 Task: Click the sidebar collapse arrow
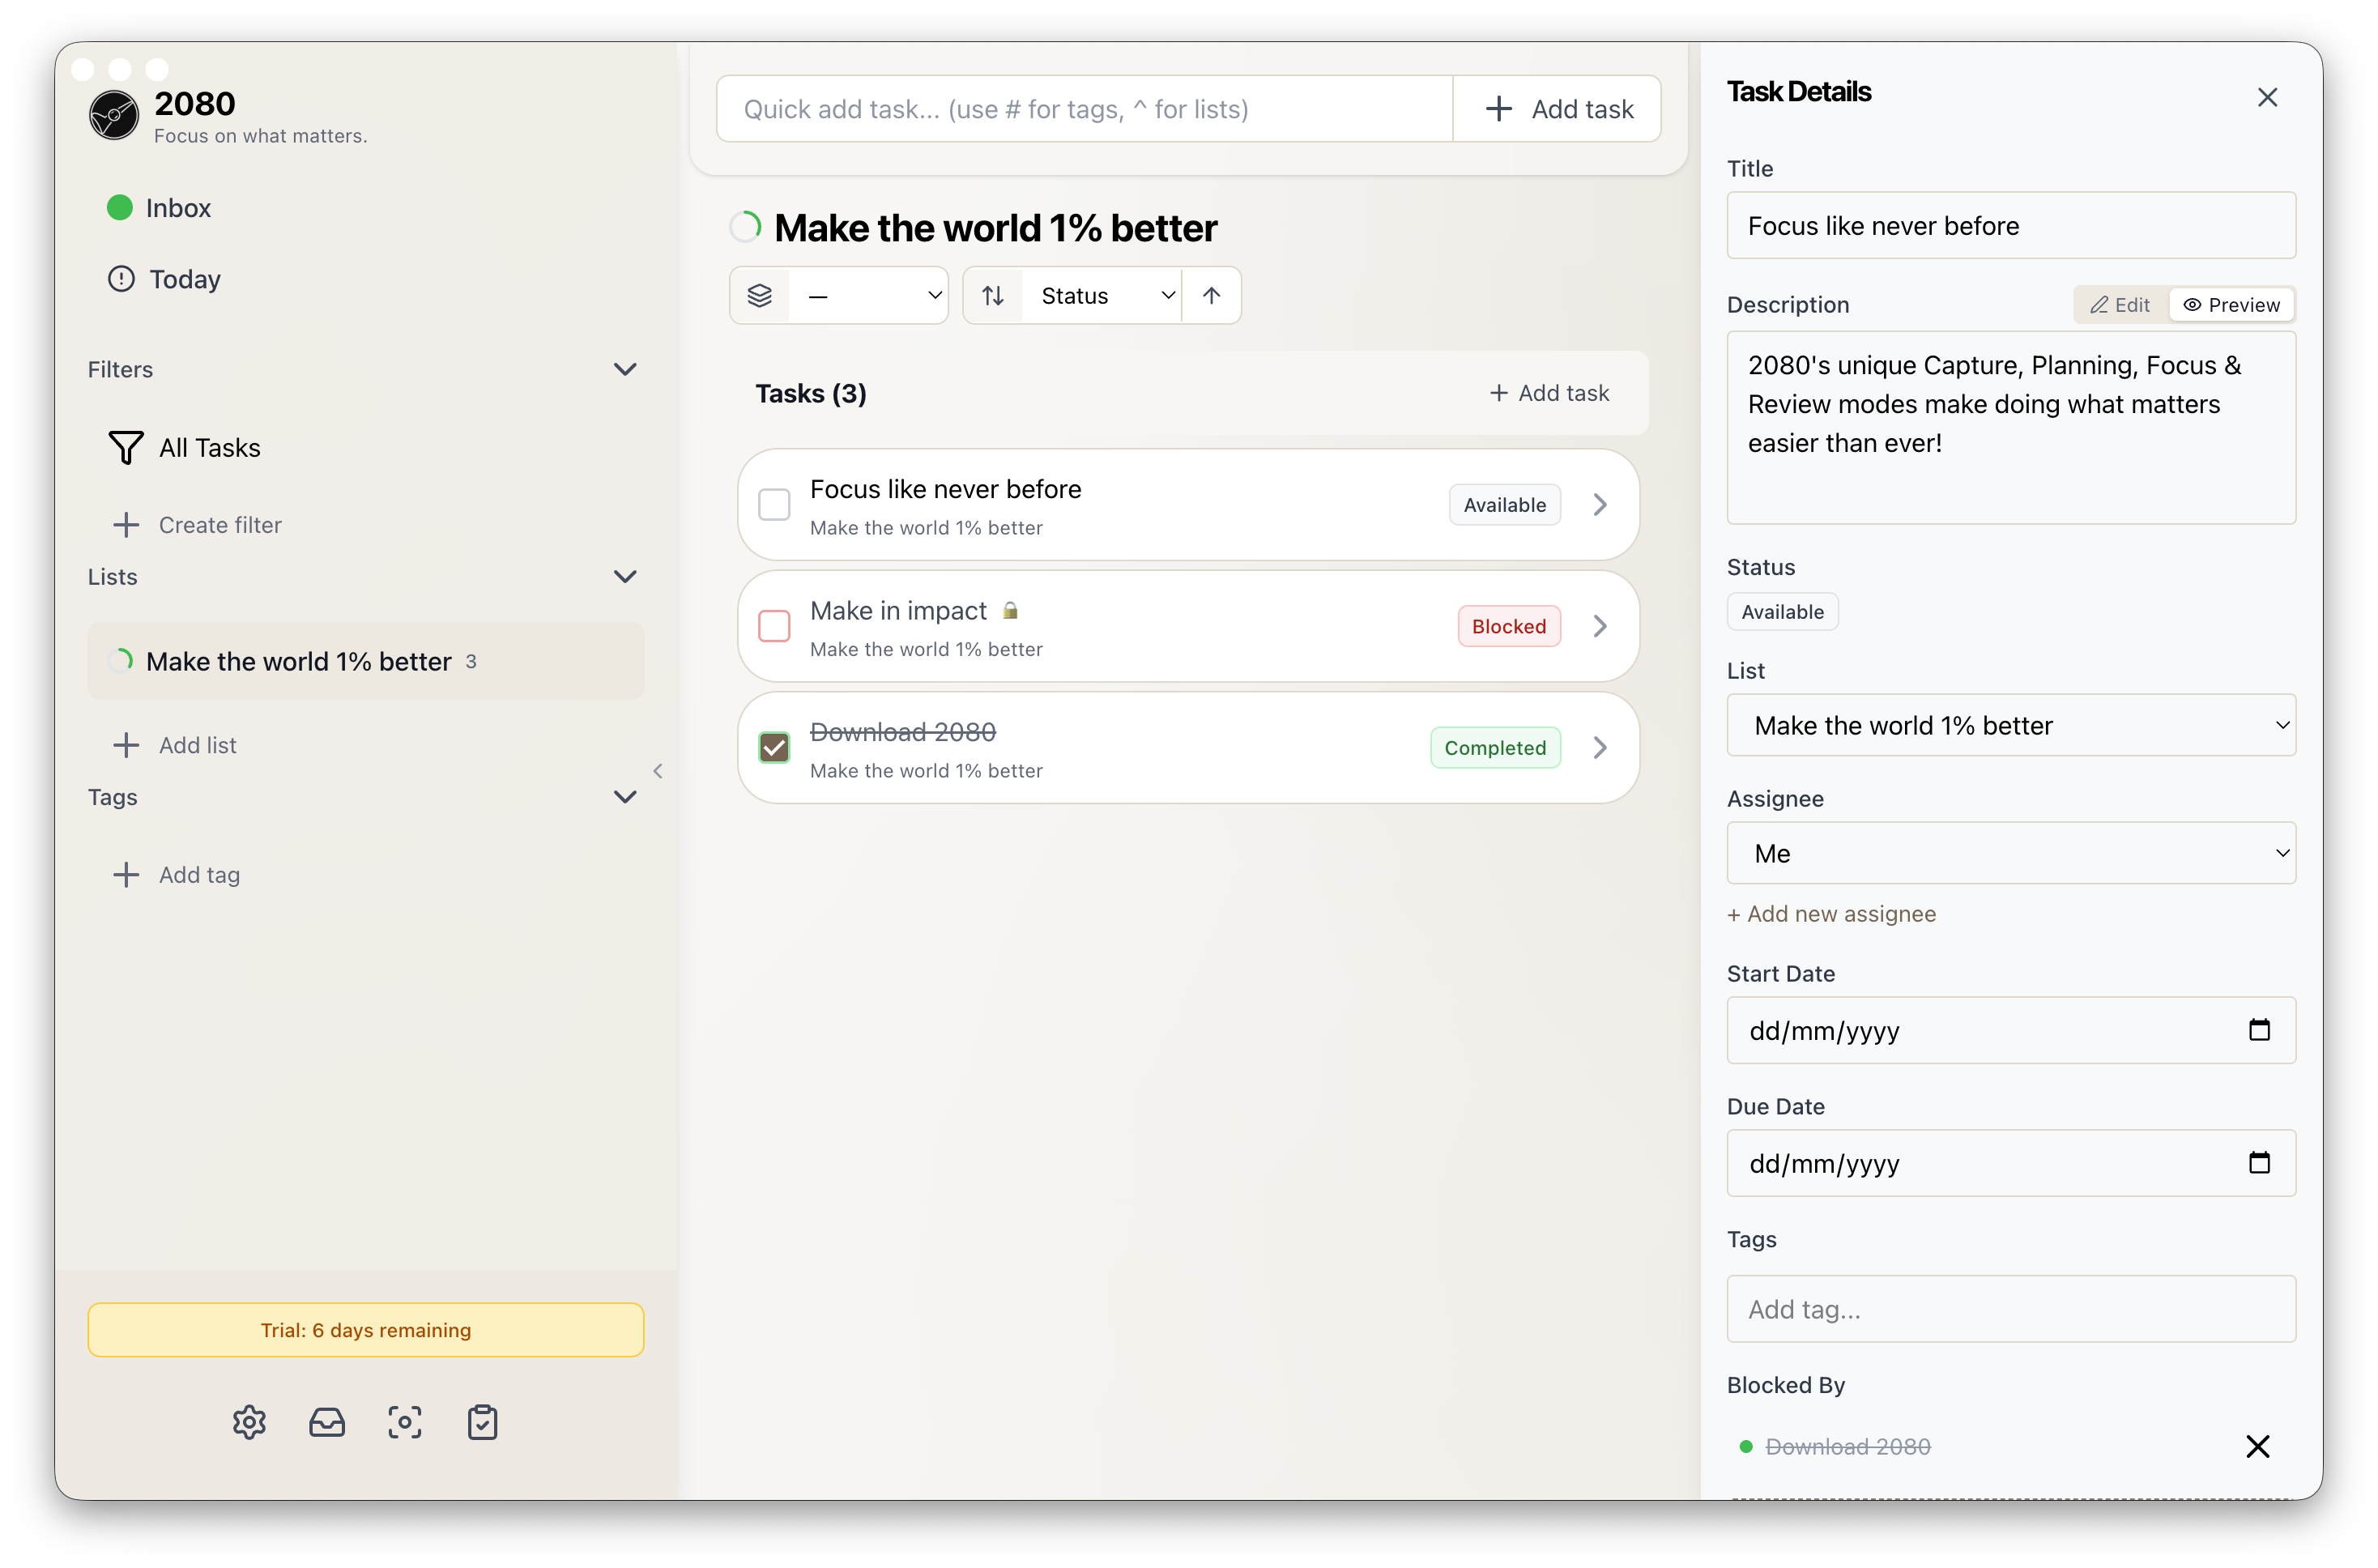[657, 770]
